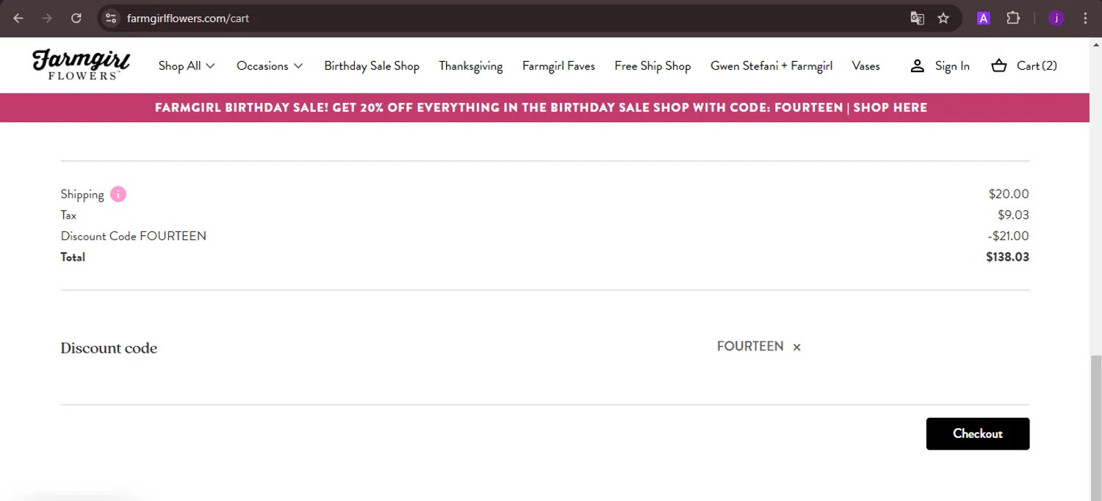1102x501 pixels.
Task: Expand the Shop All dropdown
Action: [187, 65]
